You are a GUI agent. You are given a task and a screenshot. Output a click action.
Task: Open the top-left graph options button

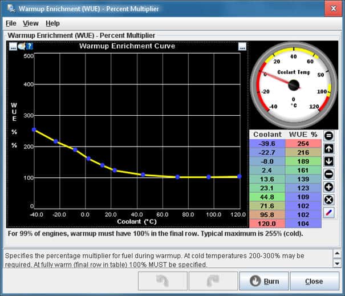pyautogui.click(x=13, y=47)
